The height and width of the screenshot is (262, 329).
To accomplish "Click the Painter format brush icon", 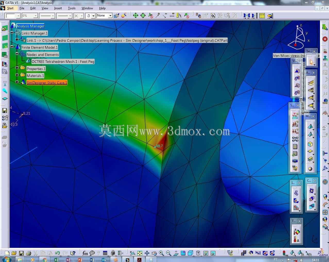I will [x=116, y=16].
